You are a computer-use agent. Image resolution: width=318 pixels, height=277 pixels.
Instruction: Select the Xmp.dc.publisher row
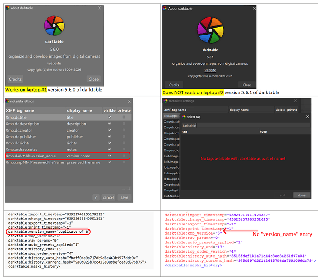[68, 137]
